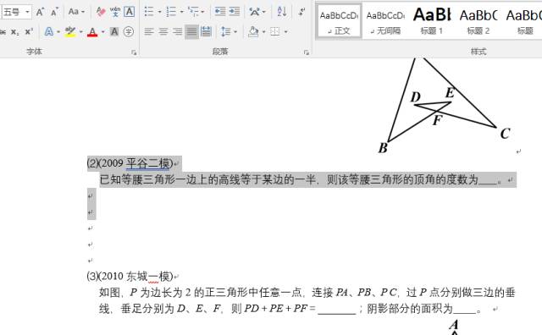The image size is (542, 335).
Task: Open the borders dropdown arrow
Action: point(286,32)
